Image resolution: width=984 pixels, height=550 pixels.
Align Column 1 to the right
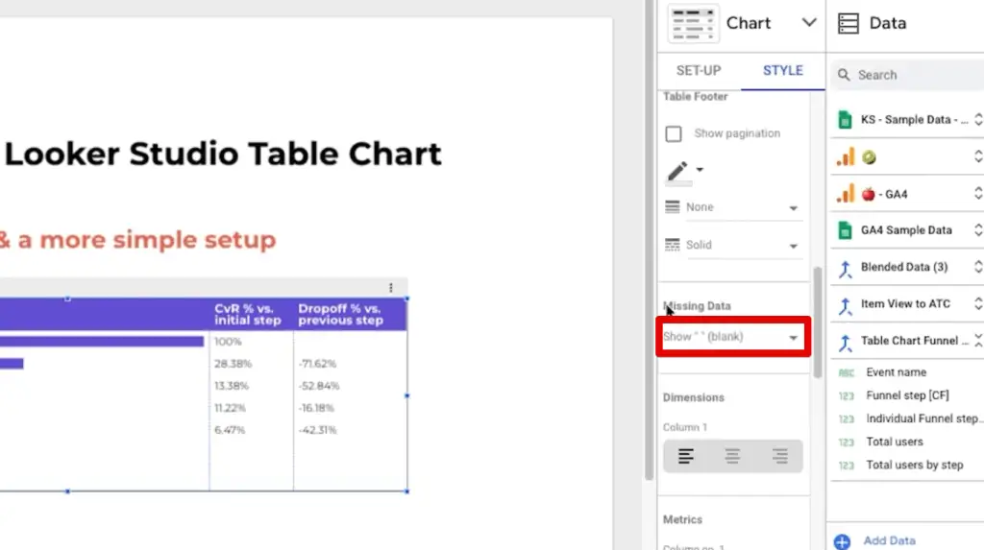780,456
